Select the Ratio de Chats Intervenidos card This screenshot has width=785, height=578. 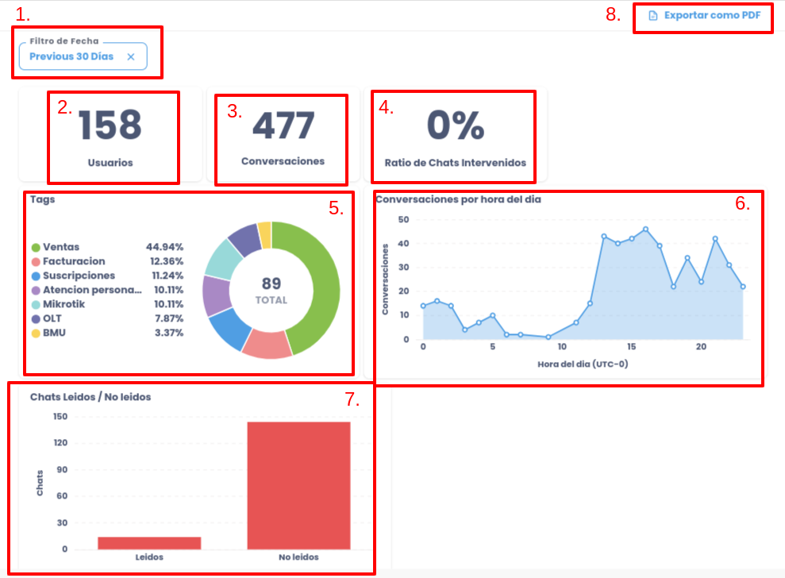(x=455, y=136)
